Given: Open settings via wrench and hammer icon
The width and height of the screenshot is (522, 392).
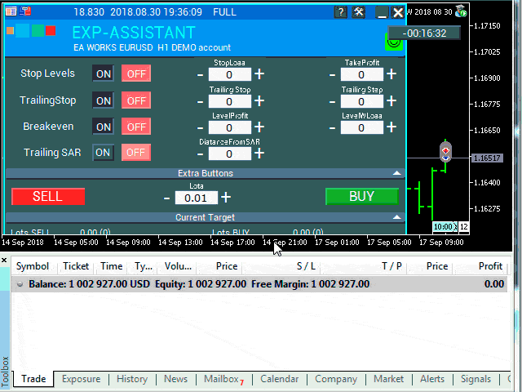Looking at the screenshot, I should point(361,12).
